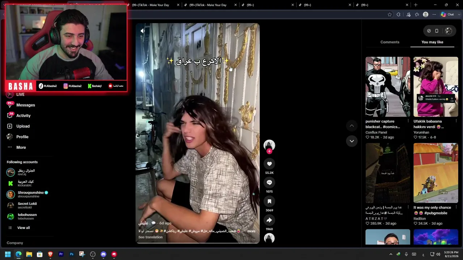Screen dimensions: 463x260
Task: Expand the Chat dropdown chevron
Action: pos(459,14)
